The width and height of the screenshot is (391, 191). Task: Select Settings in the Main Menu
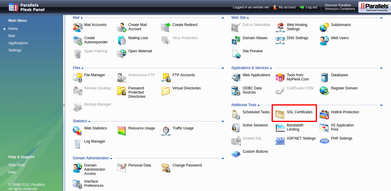pos(15,50)
